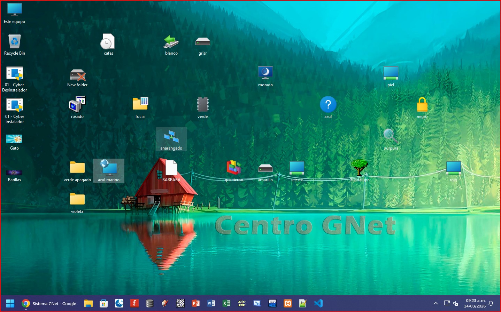
Task: Open Microsoft Excel in taskbar
Action: click(226, 303)
